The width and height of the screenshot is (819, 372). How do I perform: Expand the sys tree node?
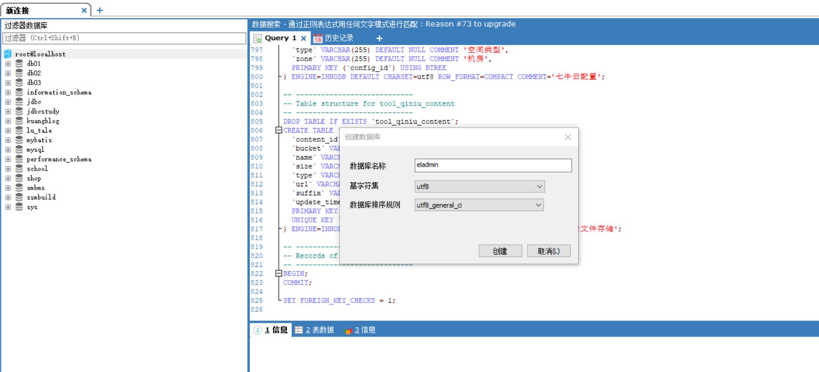tap(8, 207)
